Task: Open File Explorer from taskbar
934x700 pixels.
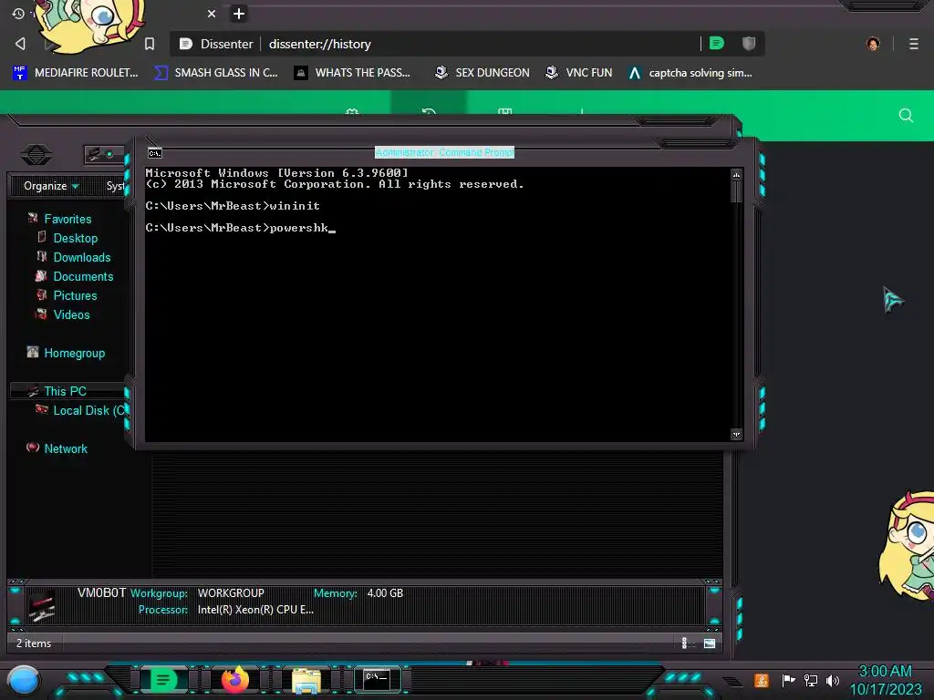Action: click(x=306, y=681)
